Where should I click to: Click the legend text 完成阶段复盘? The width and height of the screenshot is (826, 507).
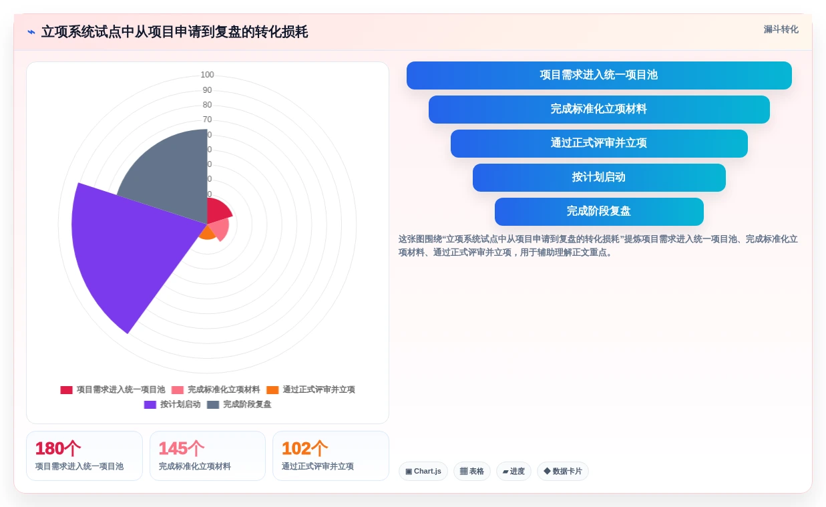pyautogui.click(x=247, y=405)
